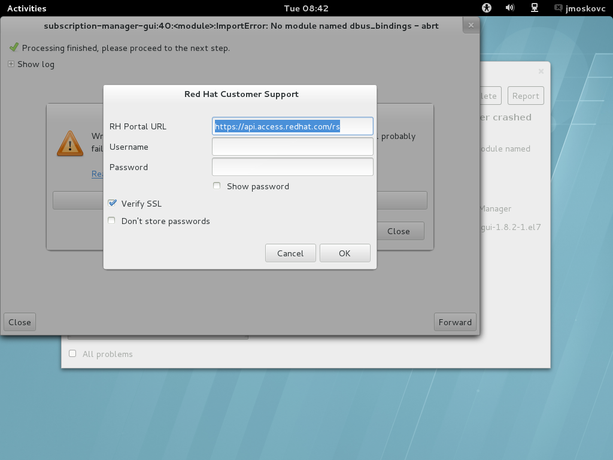Click Report button in background window
613x460 pixels.
(526, 96)
